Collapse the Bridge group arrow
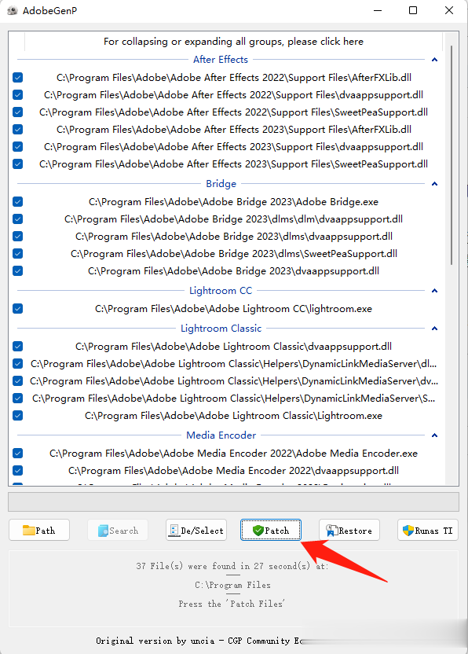This screenshot has width=468, height=654. 435,184
